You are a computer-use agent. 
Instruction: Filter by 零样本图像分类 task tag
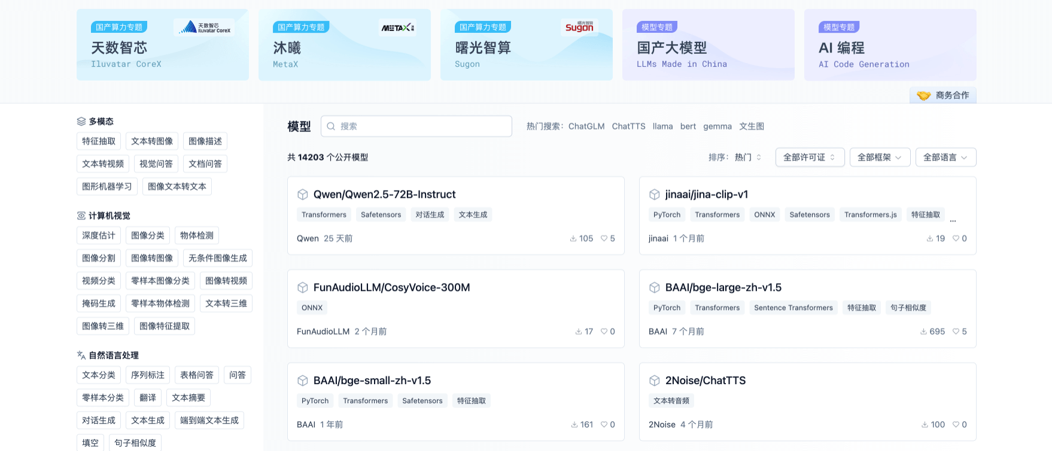(160, 281)
